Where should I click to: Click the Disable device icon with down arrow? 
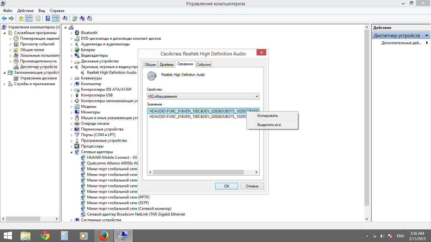coord(89,18)
